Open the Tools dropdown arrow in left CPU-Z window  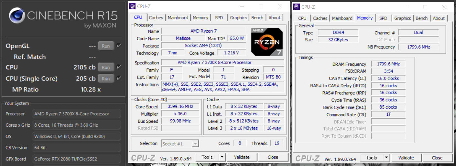(x=222, y=157)
